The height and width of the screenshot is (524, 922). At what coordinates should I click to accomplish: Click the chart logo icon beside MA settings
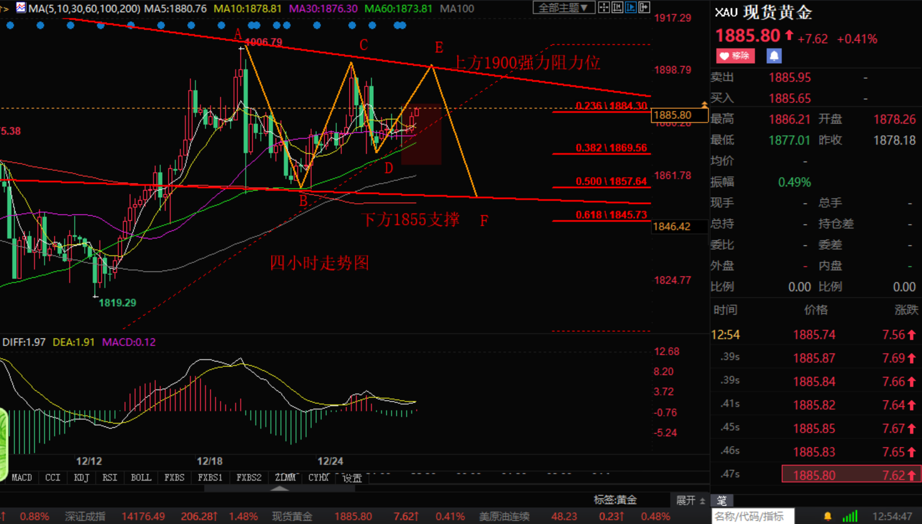(x=21, y=8)
